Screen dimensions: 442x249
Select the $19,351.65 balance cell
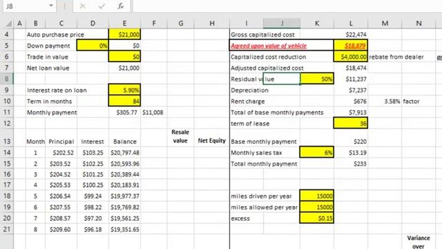pyautogui.click(x=124, y=229)
